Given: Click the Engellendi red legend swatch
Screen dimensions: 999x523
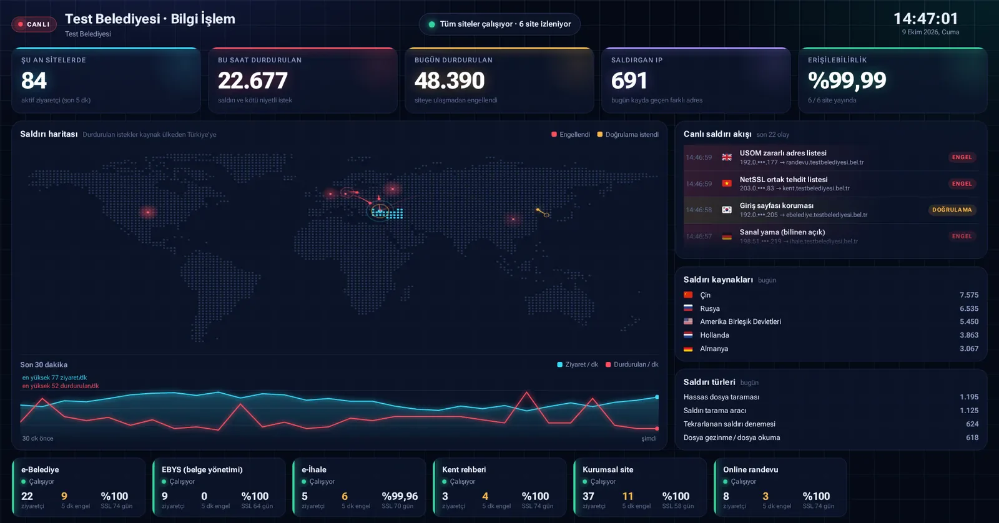Looking at the screenshot, I should 554,134.
